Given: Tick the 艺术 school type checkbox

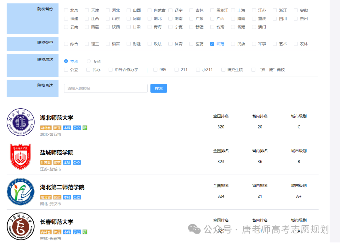Looking at the screenshot, I should pyautogui.click(x=275, y=44).
